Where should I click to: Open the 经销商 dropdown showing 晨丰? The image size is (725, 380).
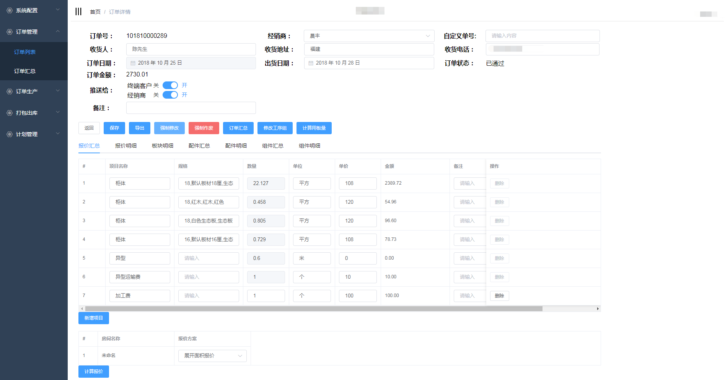[x=369, y=36]
